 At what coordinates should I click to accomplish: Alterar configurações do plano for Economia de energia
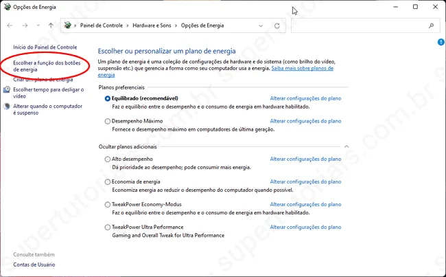pos(305,182)
